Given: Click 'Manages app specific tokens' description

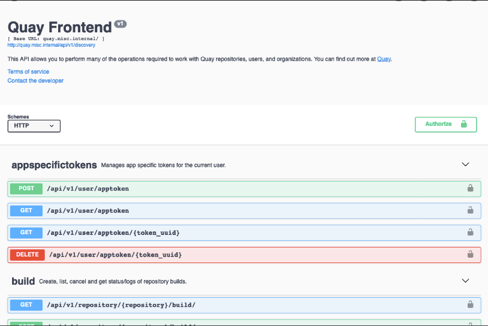Looking at the screenshot, I should [164, 165].
